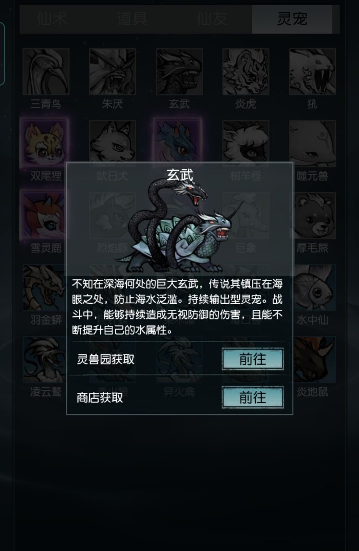Select the 朱厌 pet icon
The width and height of the screenshot is (359, 551).
(x=112, y=72)
